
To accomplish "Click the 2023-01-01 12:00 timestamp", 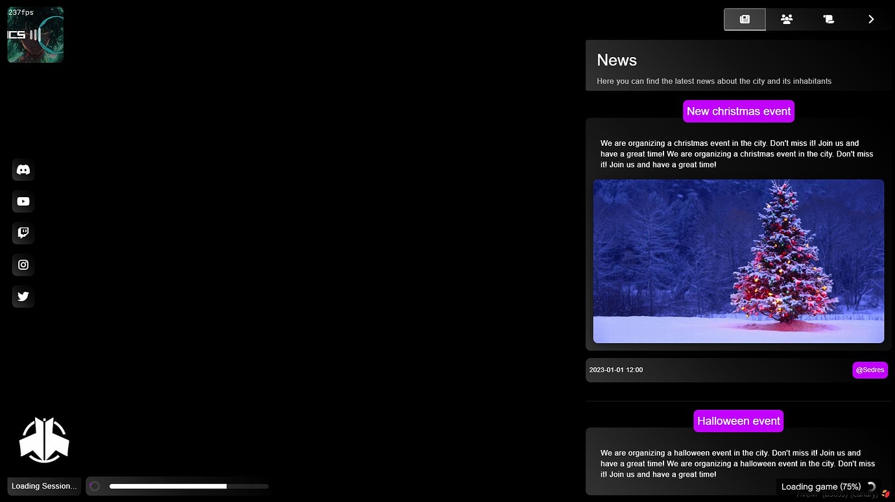I will click(x=615, y=370).
